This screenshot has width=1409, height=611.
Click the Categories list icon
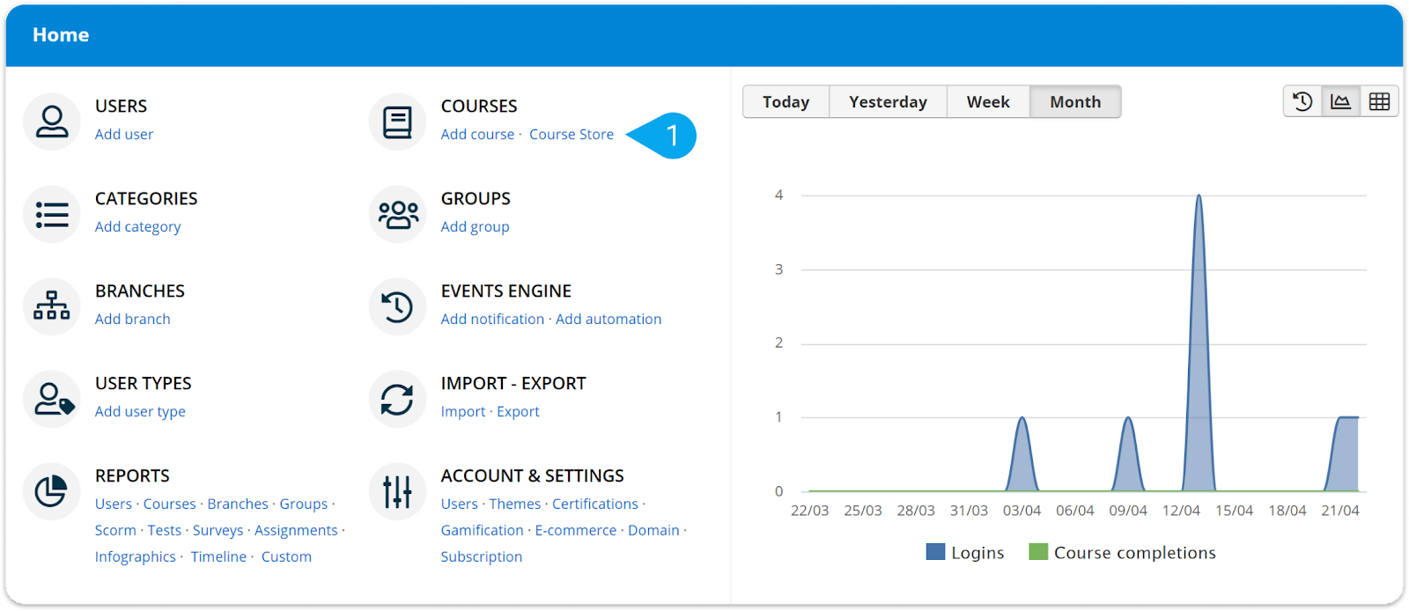tap(52, 214)
